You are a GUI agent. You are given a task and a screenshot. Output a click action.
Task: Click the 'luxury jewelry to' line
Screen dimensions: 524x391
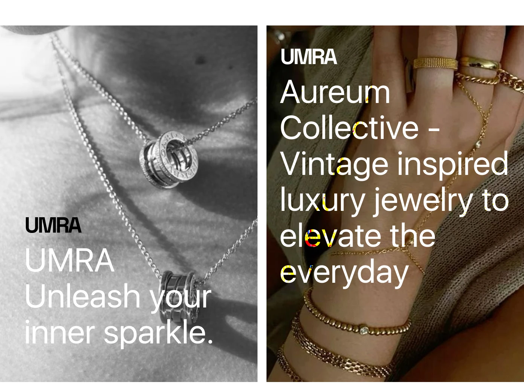[394, 200]
